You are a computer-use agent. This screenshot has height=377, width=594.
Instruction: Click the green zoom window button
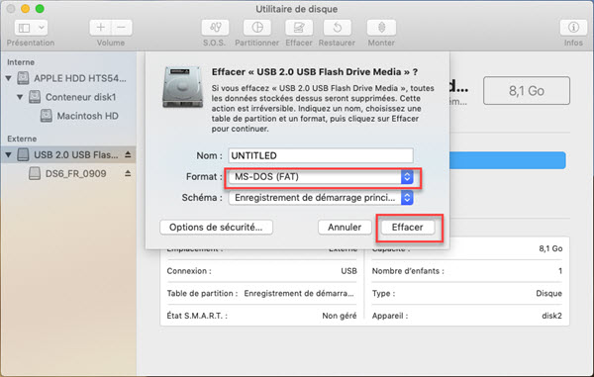pos(40,9)
